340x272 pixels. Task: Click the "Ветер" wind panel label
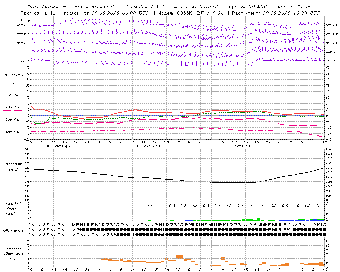point(25,20)
